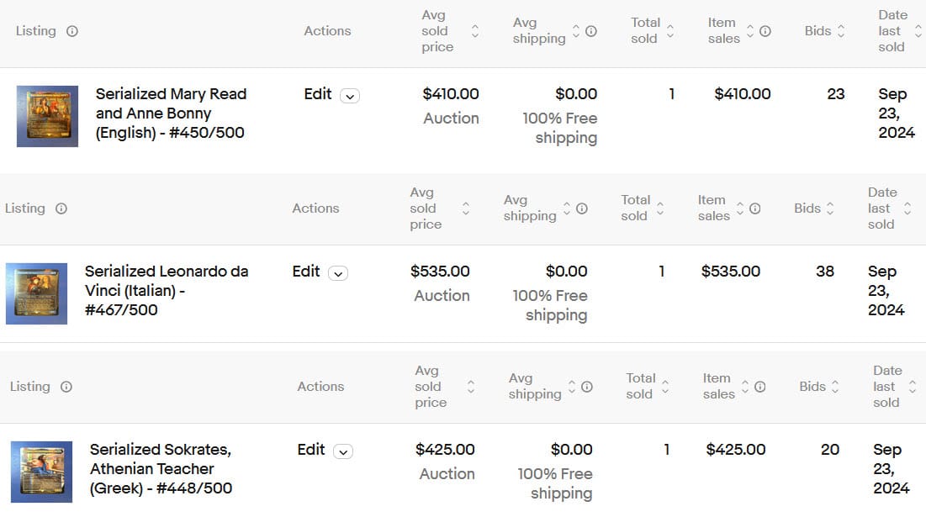Sort by Avg sold price above Mary Read row
Screen dimensions: 926x517
(x=475, y=31)
